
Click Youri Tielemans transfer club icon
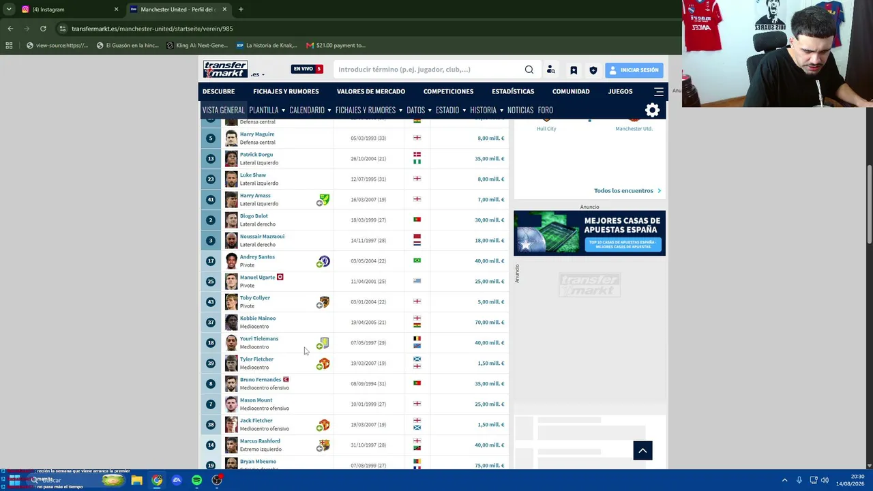point(325,342)
